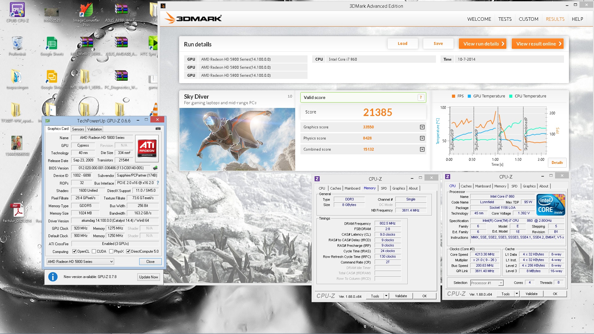Click the Save button in Run details

pos(438,44)
